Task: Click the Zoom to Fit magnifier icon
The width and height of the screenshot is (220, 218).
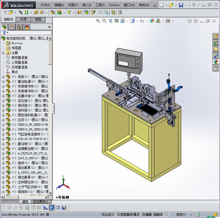Action: (98, 21)
